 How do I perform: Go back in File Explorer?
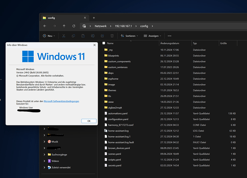pos(45,26)
